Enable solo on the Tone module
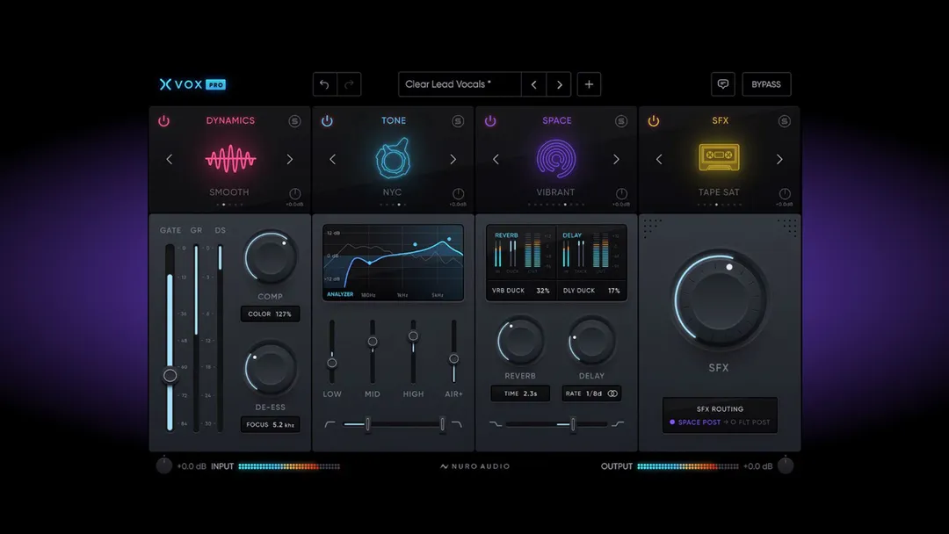Image resolution: width=949 pixels, height=534 pixels. pyautogui.click(x=458, y=120)
